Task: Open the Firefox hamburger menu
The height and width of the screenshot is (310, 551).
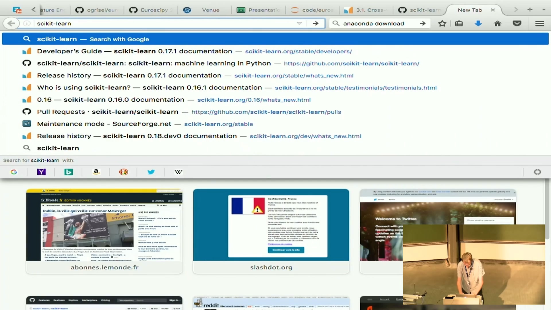Action: 540,23
